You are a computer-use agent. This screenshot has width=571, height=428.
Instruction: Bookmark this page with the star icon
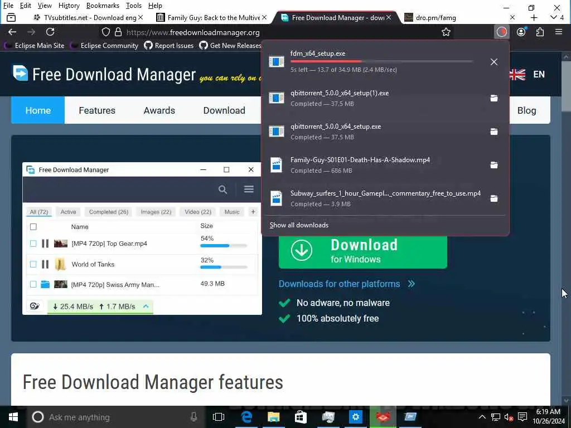[446, 32]
